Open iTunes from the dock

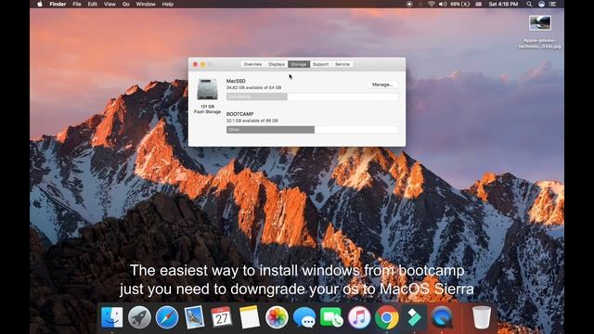click(x=359, y=317)
